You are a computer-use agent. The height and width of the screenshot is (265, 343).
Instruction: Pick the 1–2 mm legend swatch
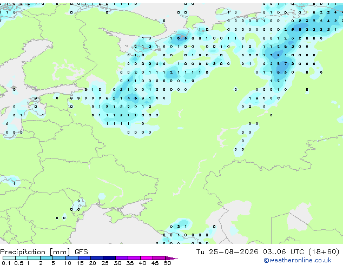(34, 258)
